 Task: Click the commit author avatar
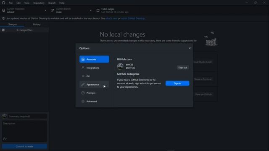tap(4, 116)
